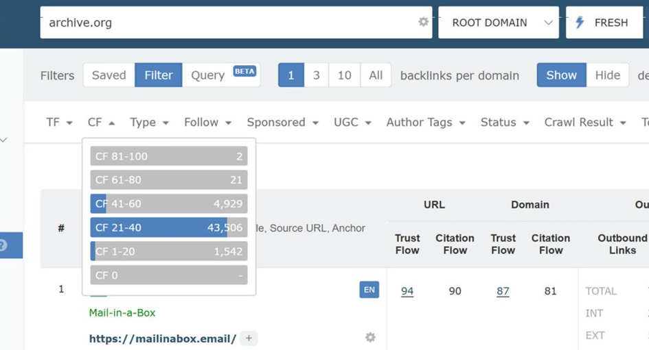The width and height of the screenshot is (649, 350).
Task: Click the EN language badge
Action: pyautogui.click(x=369, y=290)
